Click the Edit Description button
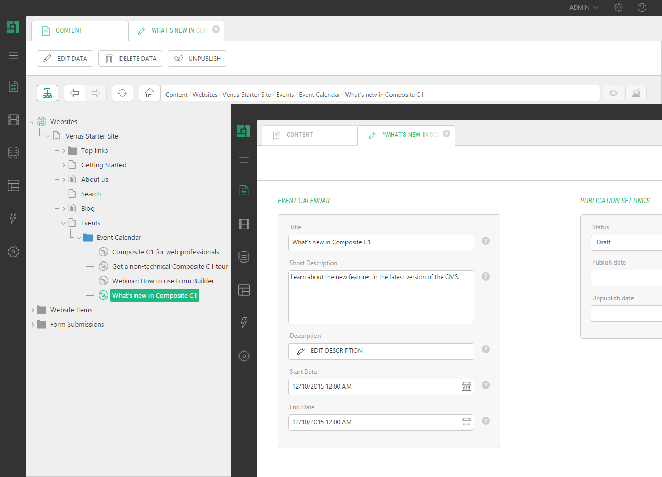 [381, 351]
